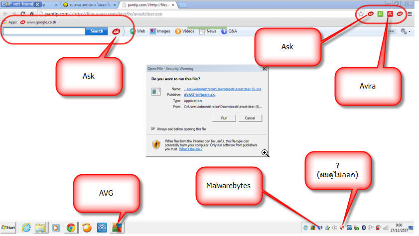Open News on the Ask toolbar
419x236 pixels.
(208, 31)
